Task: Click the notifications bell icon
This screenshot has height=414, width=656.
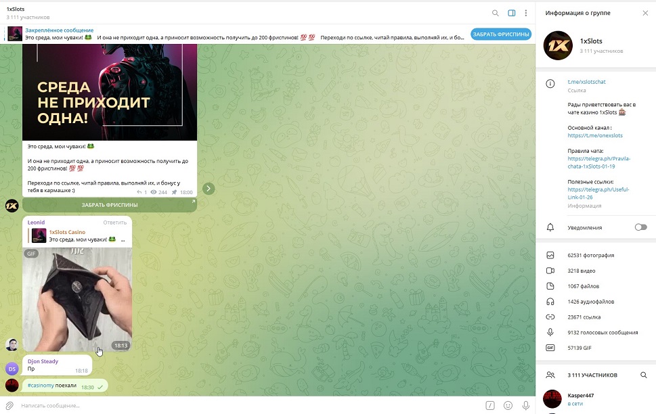Action: pos(550,227)
